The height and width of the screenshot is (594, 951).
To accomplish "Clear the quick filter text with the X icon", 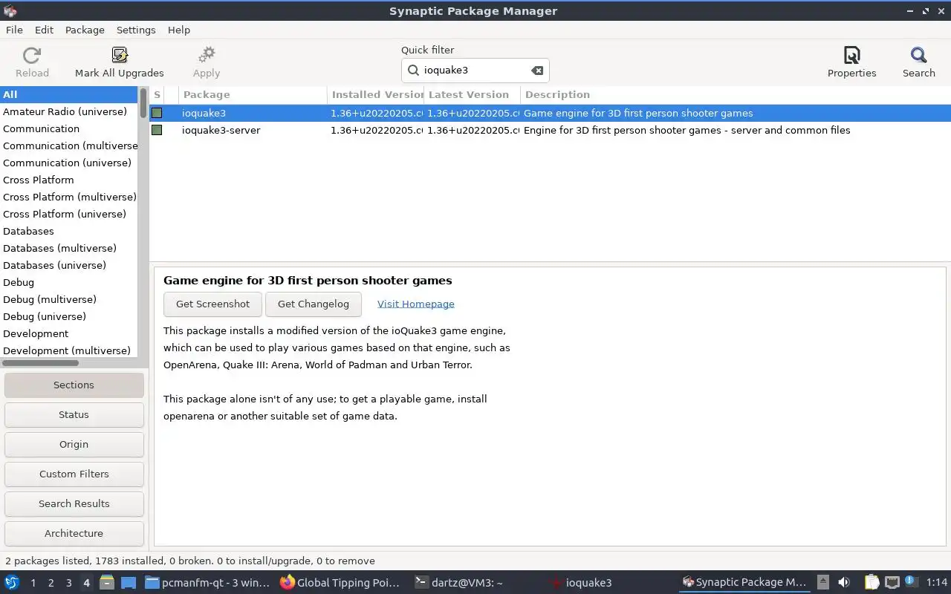I will pos(537,71).
